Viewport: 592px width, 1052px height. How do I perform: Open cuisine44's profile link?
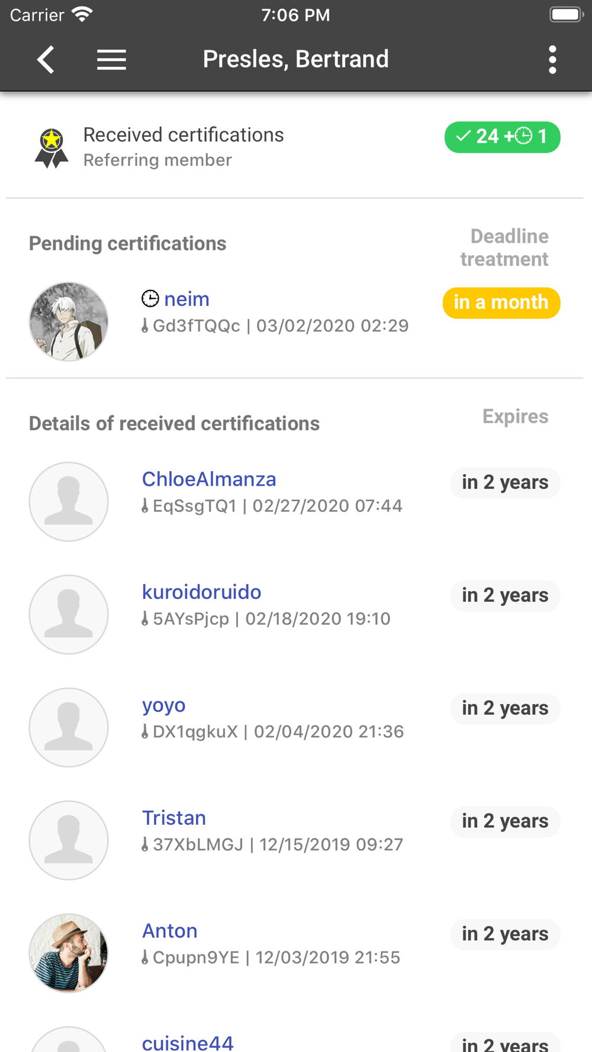coord(188,1043)
